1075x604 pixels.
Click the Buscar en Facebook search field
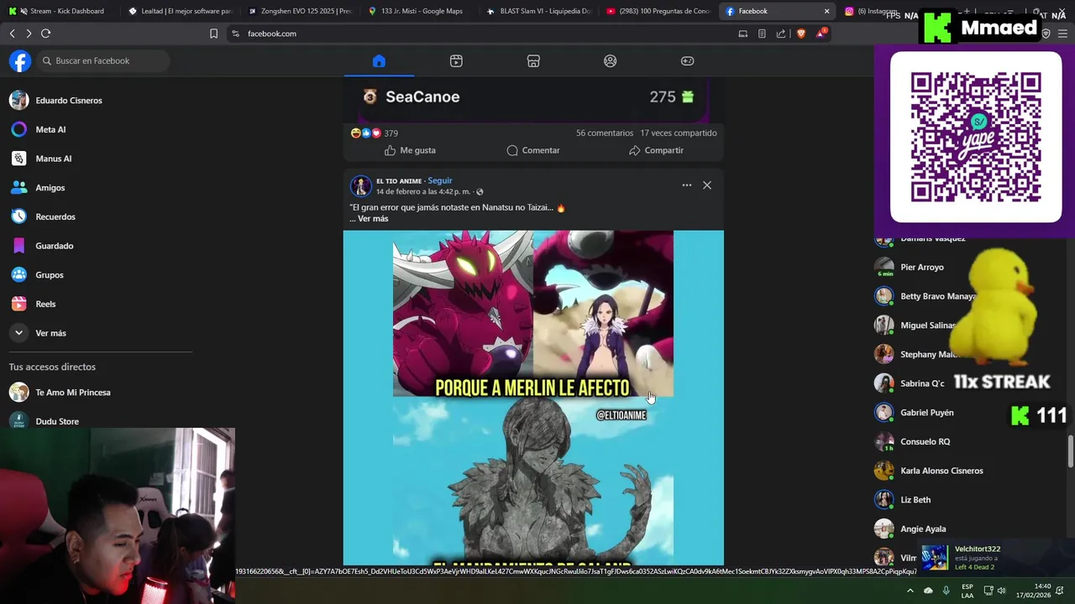[x=103, y=61]
